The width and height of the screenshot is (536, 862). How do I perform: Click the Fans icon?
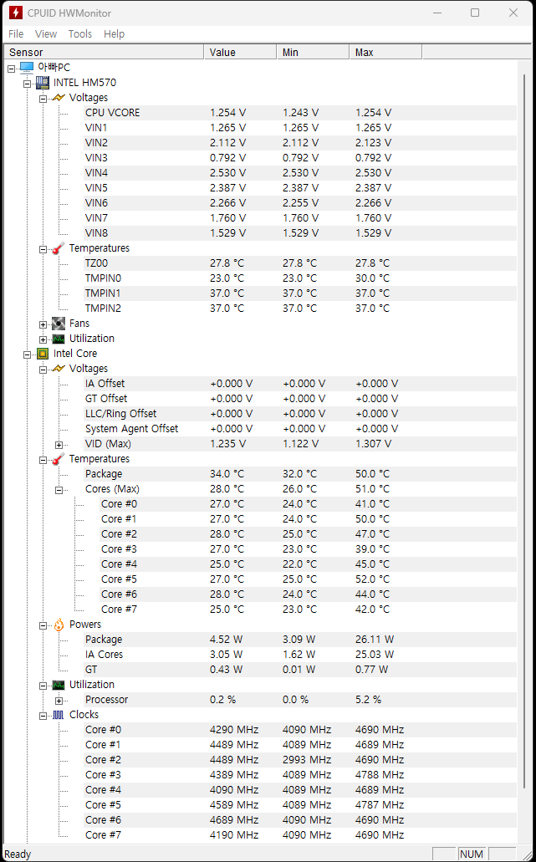coord(59,324)
